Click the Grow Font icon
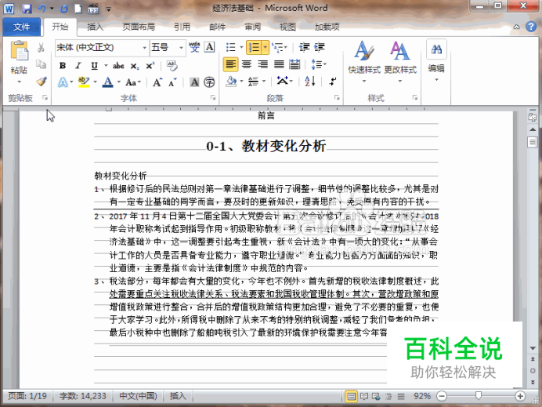 [x=157, y=82]
